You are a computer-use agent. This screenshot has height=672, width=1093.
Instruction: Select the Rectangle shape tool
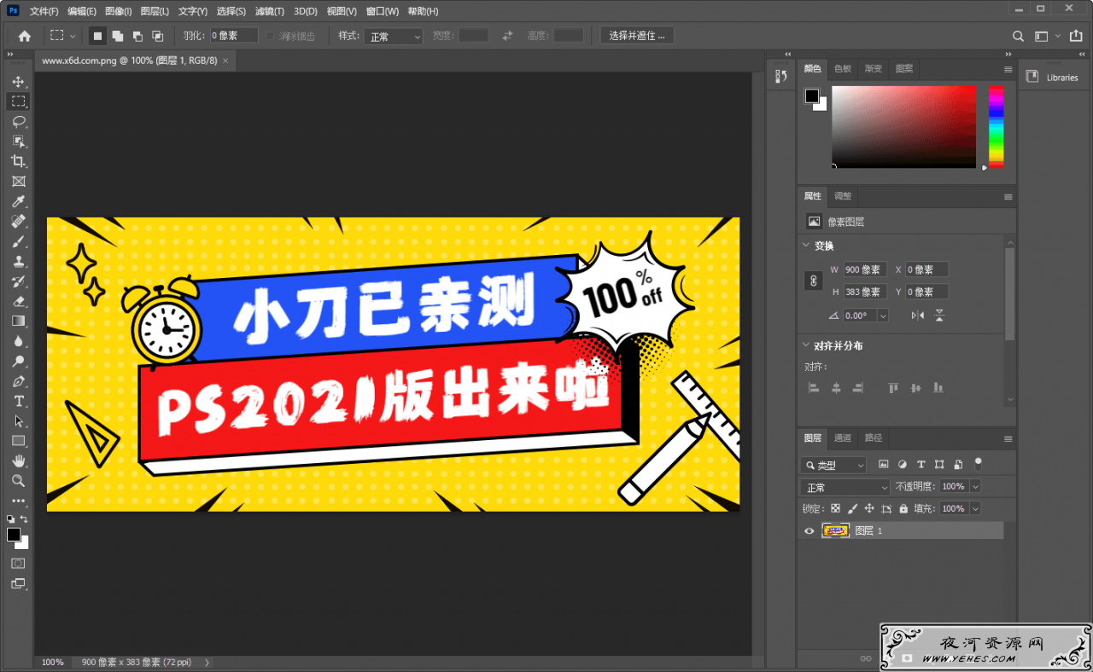pyautogui.click(x=18, y=441)
